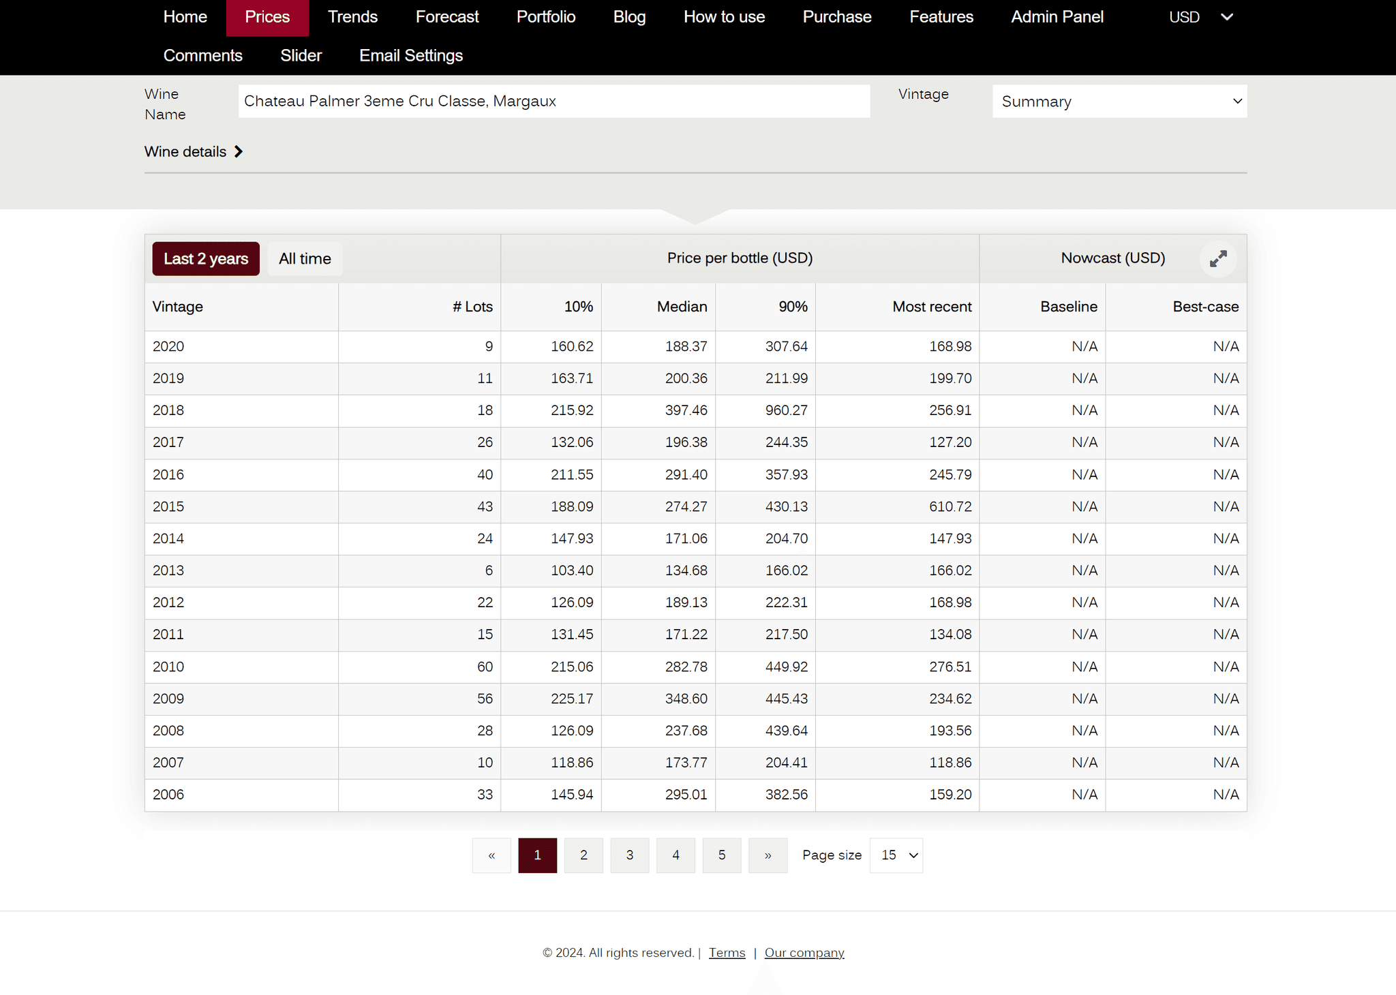Click the Wine details chevron arrow
The image size is (1396, 995).
239,151
